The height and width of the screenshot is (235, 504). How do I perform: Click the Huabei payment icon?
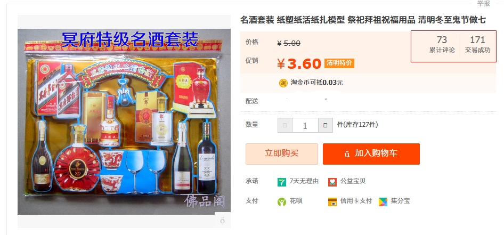pos(282,202)
